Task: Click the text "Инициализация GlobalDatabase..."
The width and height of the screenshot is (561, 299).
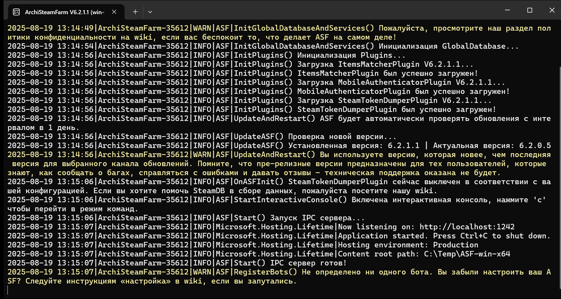Action: click(x=449, y=46)
